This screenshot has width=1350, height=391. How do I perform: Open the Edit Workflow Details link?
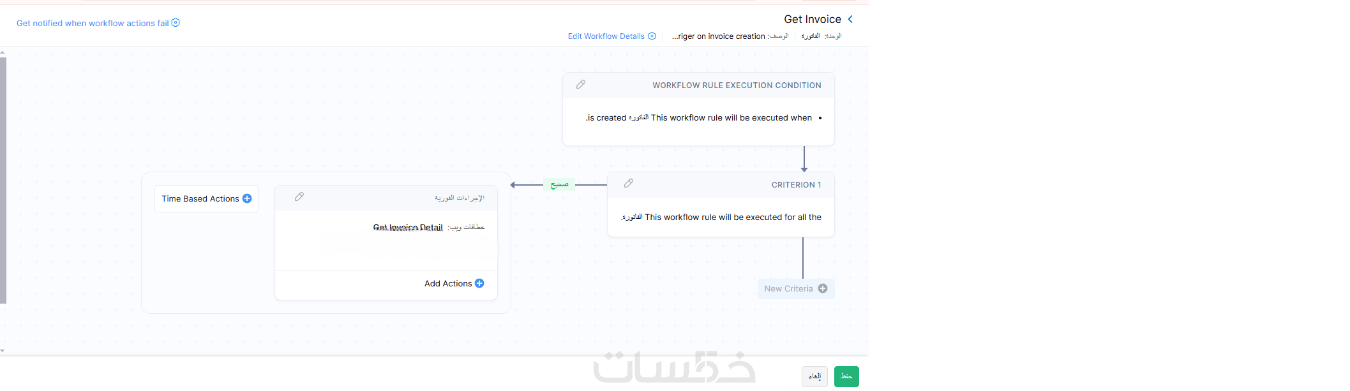point(606,36)
